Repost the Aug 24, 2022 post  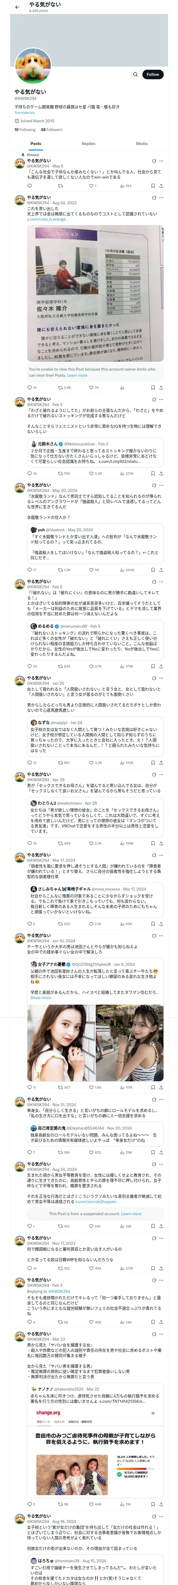(63, 388)
